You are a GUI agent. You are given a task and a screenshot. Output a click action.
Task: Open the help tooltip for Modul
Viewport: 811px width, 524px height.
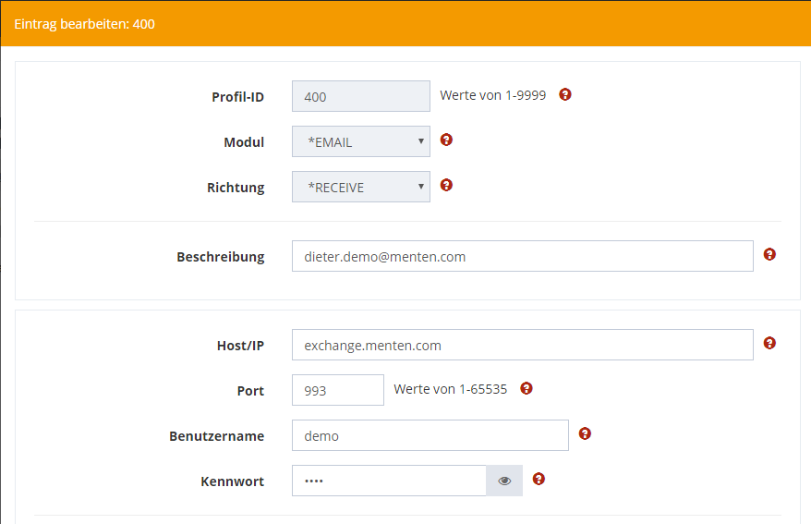(x=446, y=140)
